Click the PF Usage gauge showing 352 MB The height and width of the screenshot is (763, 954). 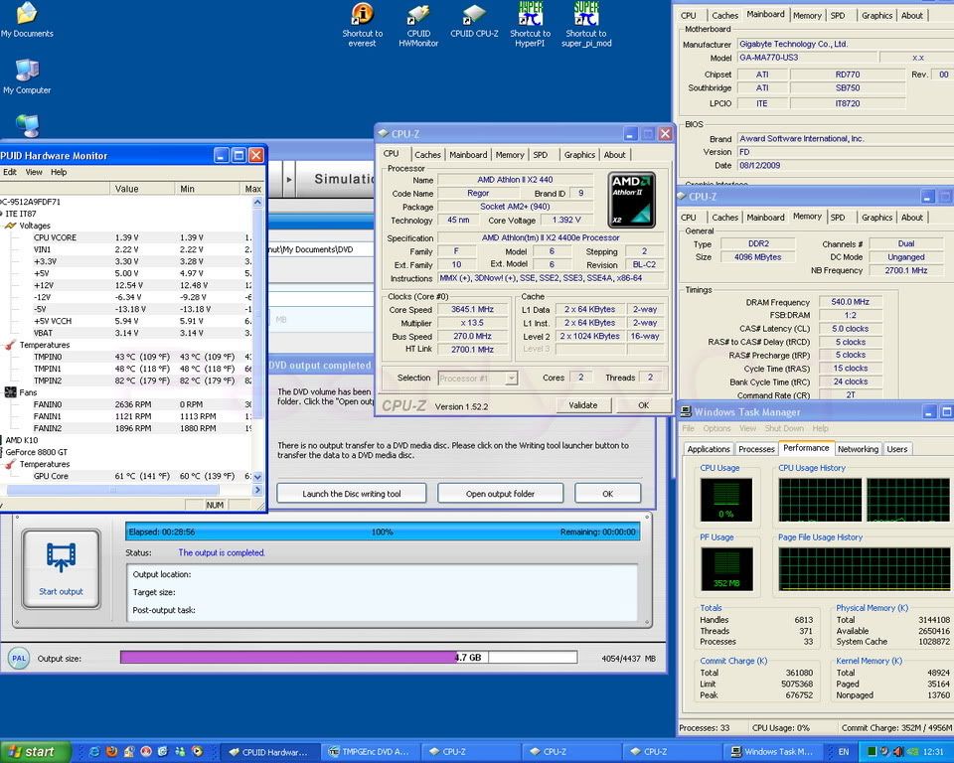point(726,569)
